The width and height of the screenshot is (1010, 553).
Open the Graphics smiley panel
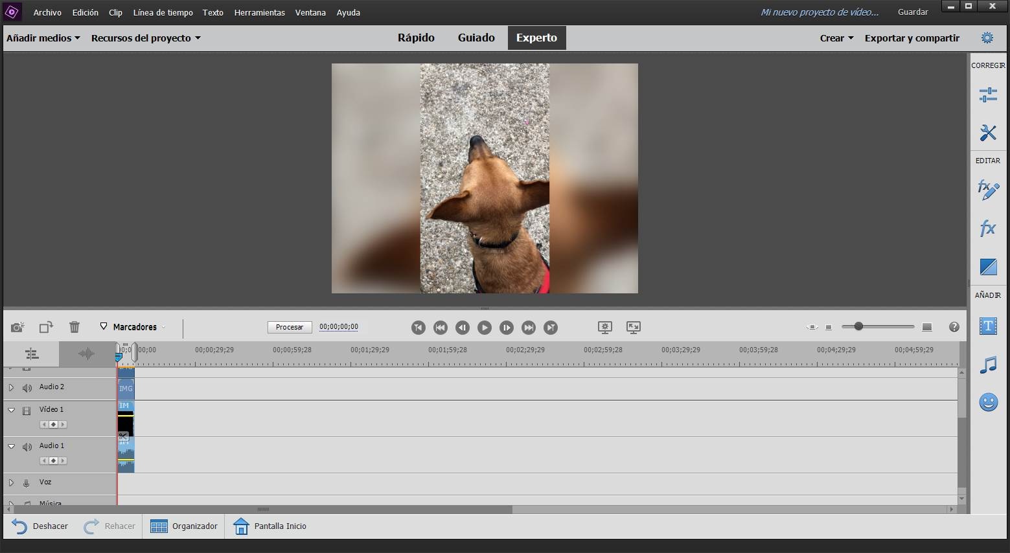click(x=987, y=403)
